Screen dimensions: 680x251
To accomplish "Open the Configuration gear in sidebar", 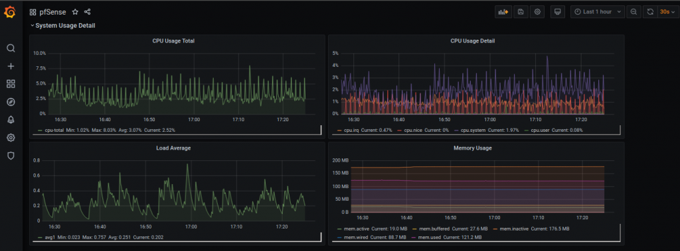I will pyautogui.click(x=11, y=138).
